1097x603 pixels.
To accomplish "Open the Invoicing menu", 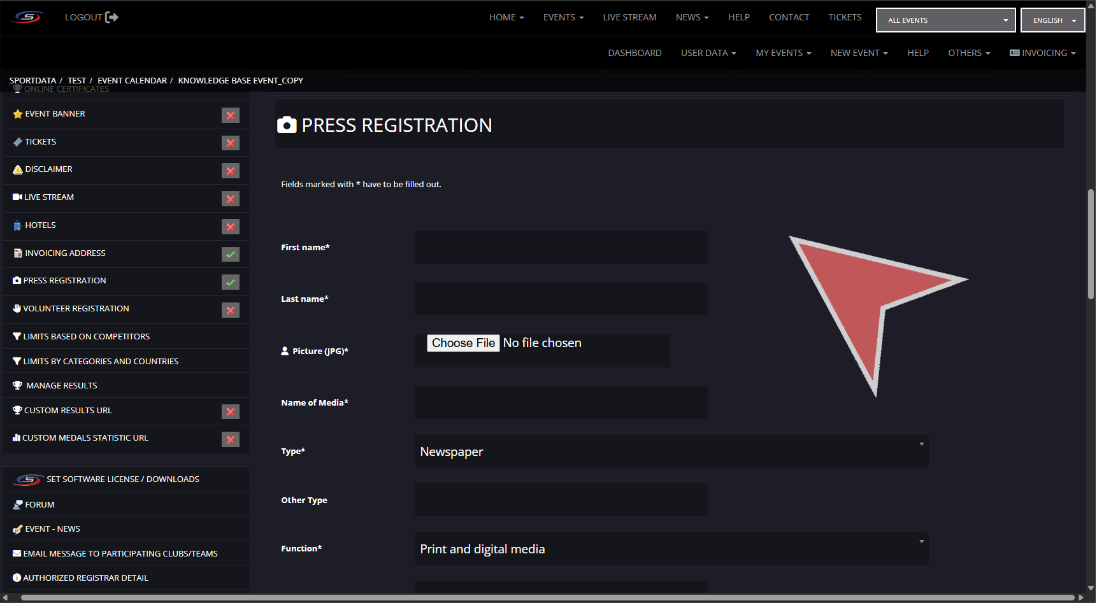I will pos(1043,53).
